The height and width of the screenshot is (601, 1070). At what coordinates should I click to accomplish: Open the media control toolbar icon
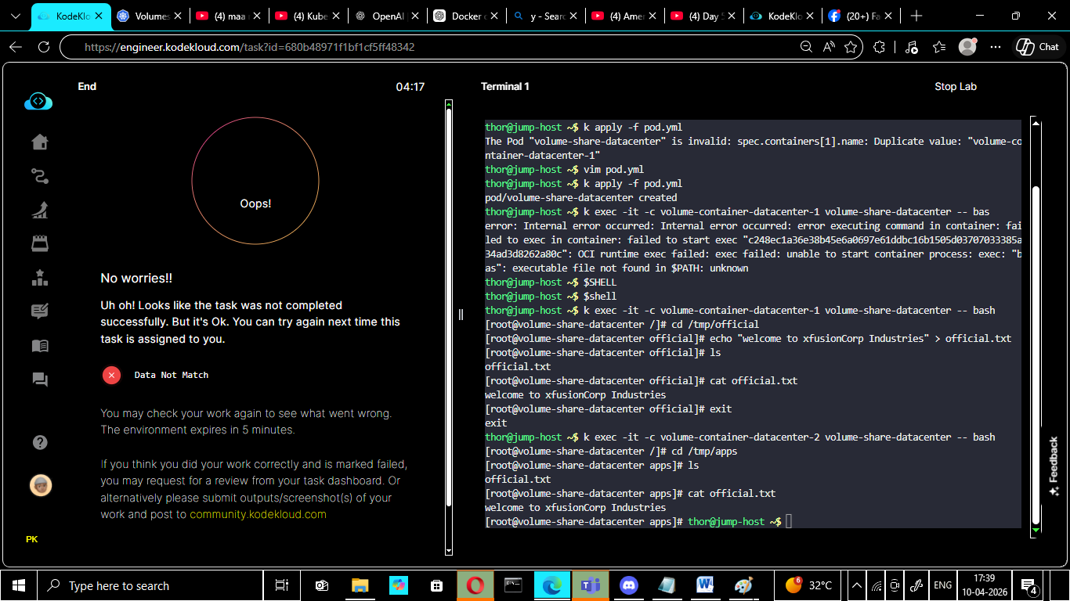pyautogui.click(x=911, y=47)
